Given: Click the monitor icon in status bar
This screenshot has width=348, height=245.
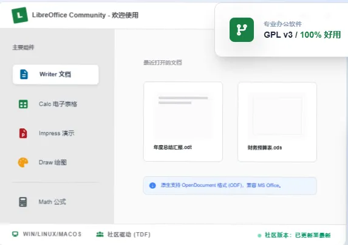Looking at the screenshot, I should click(15, 234).
